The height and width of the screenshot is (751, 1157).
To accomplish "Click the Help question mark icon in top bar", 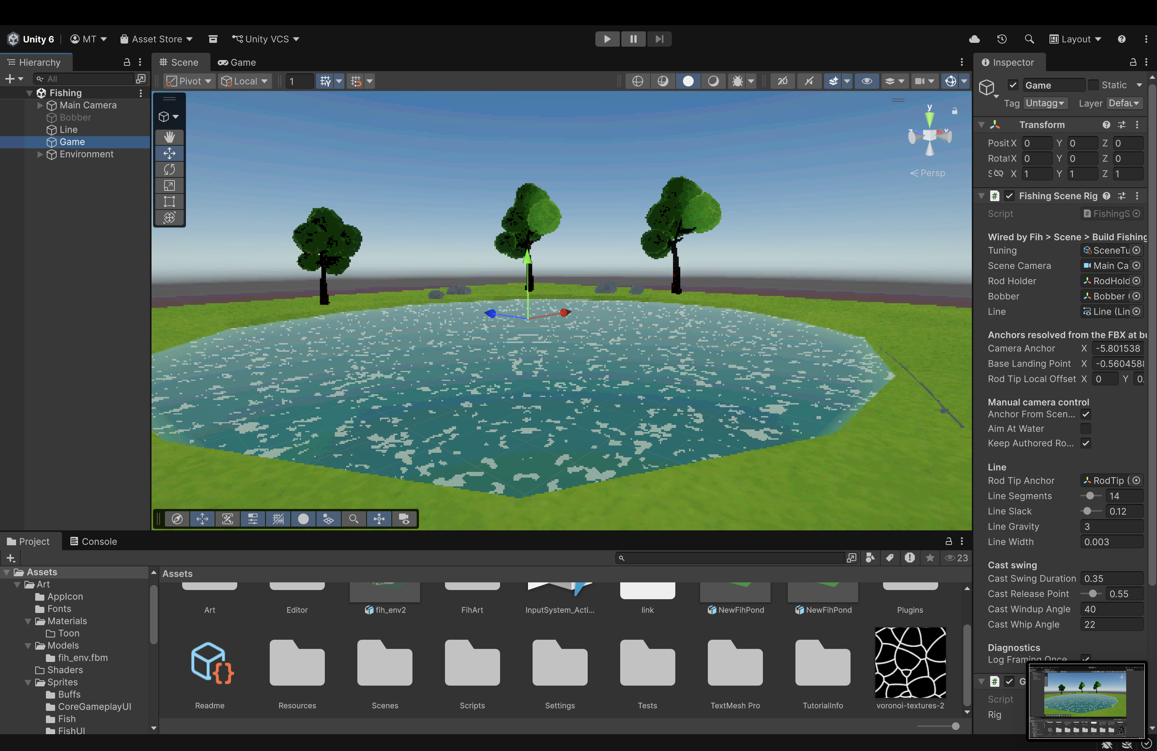I will pyautogui.click(x=1121, y=39).
